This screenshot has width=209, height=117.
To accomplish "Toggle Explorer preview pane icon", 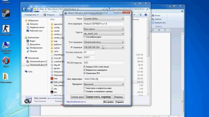I will (x=140, y=15).
